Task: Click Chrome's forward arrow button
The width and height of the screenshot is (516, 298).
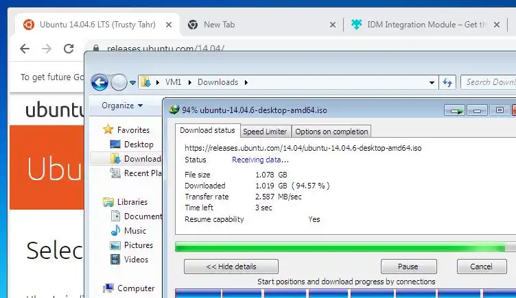Action: [47, 49]
